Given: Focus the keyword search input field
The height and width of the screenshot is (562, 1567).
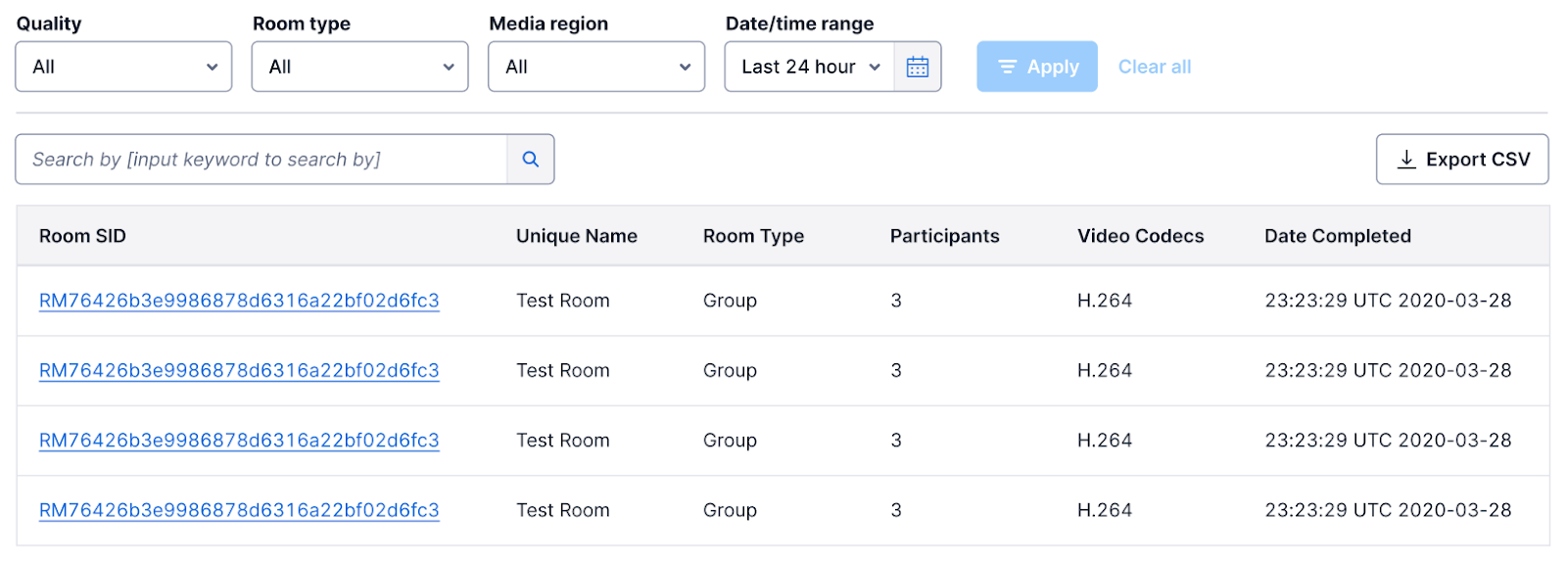Looking at the screenshot, I should tap(261, 160).
